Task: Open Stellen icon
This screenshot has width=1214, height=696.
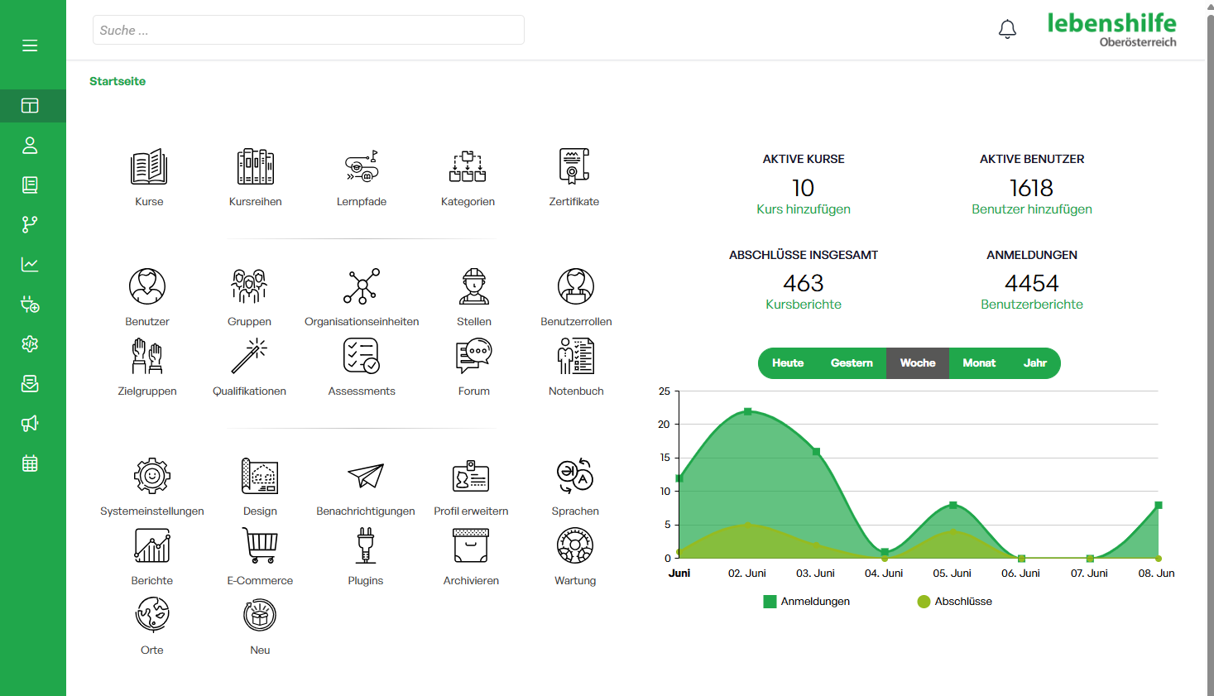Action: coord(474,286)
